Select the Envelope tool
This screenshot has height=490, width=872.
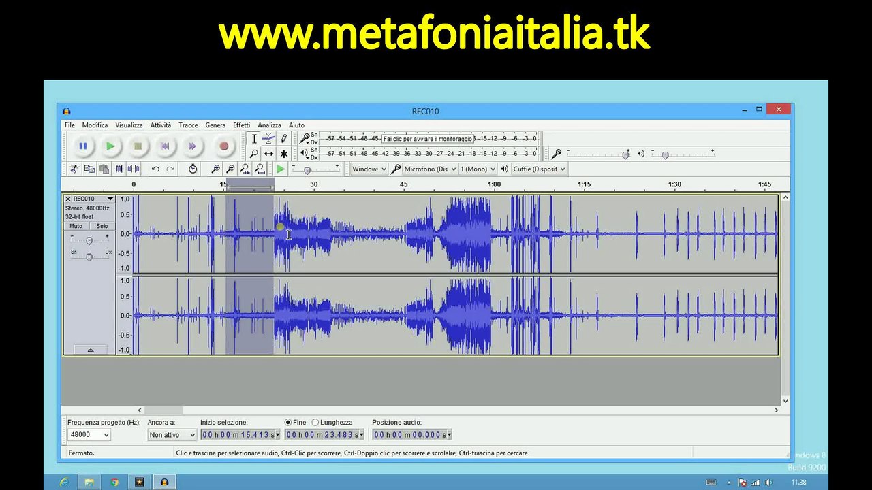[x=268, y=139]
